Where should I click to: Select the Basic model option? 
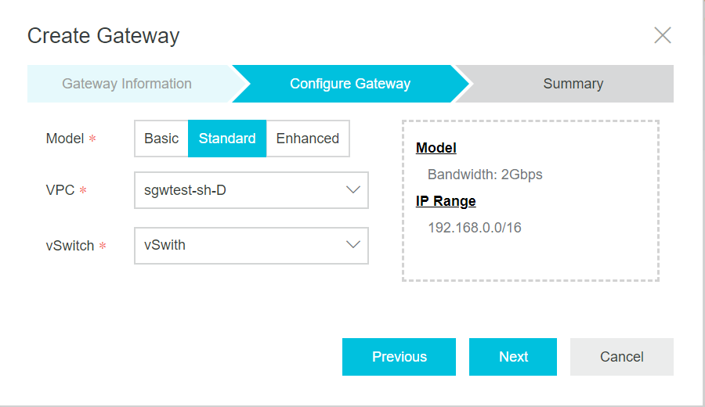161,139
